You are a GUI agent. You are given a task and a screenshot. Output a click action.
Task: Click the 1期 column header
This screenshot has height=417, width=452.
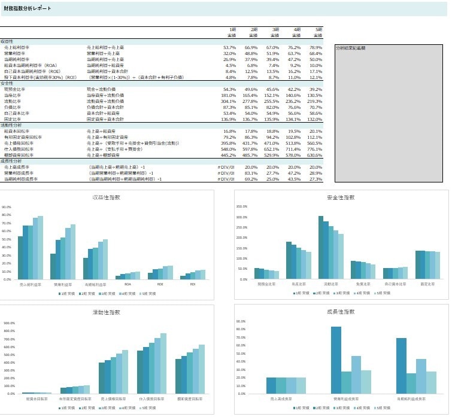point(232,30)
